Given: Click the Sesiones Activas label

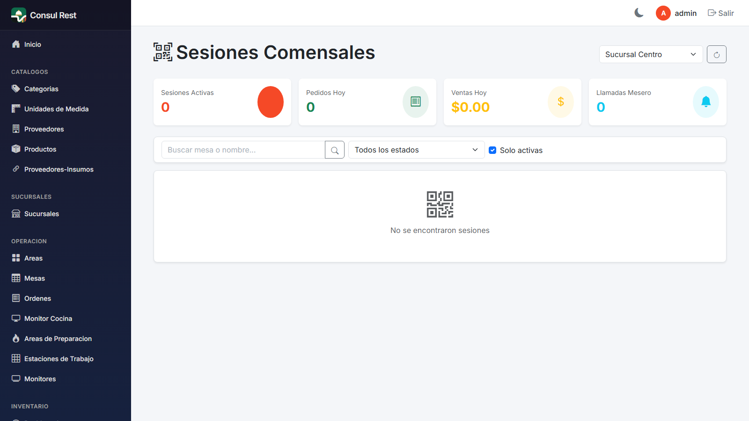Looking at the screenshot, I should pyautogui.click(x=187, y=93).
